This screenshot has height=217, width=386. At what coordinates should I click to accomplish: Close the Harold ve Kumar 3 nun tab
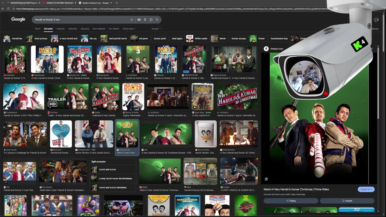pyautogui.click(x=111, y=3)
